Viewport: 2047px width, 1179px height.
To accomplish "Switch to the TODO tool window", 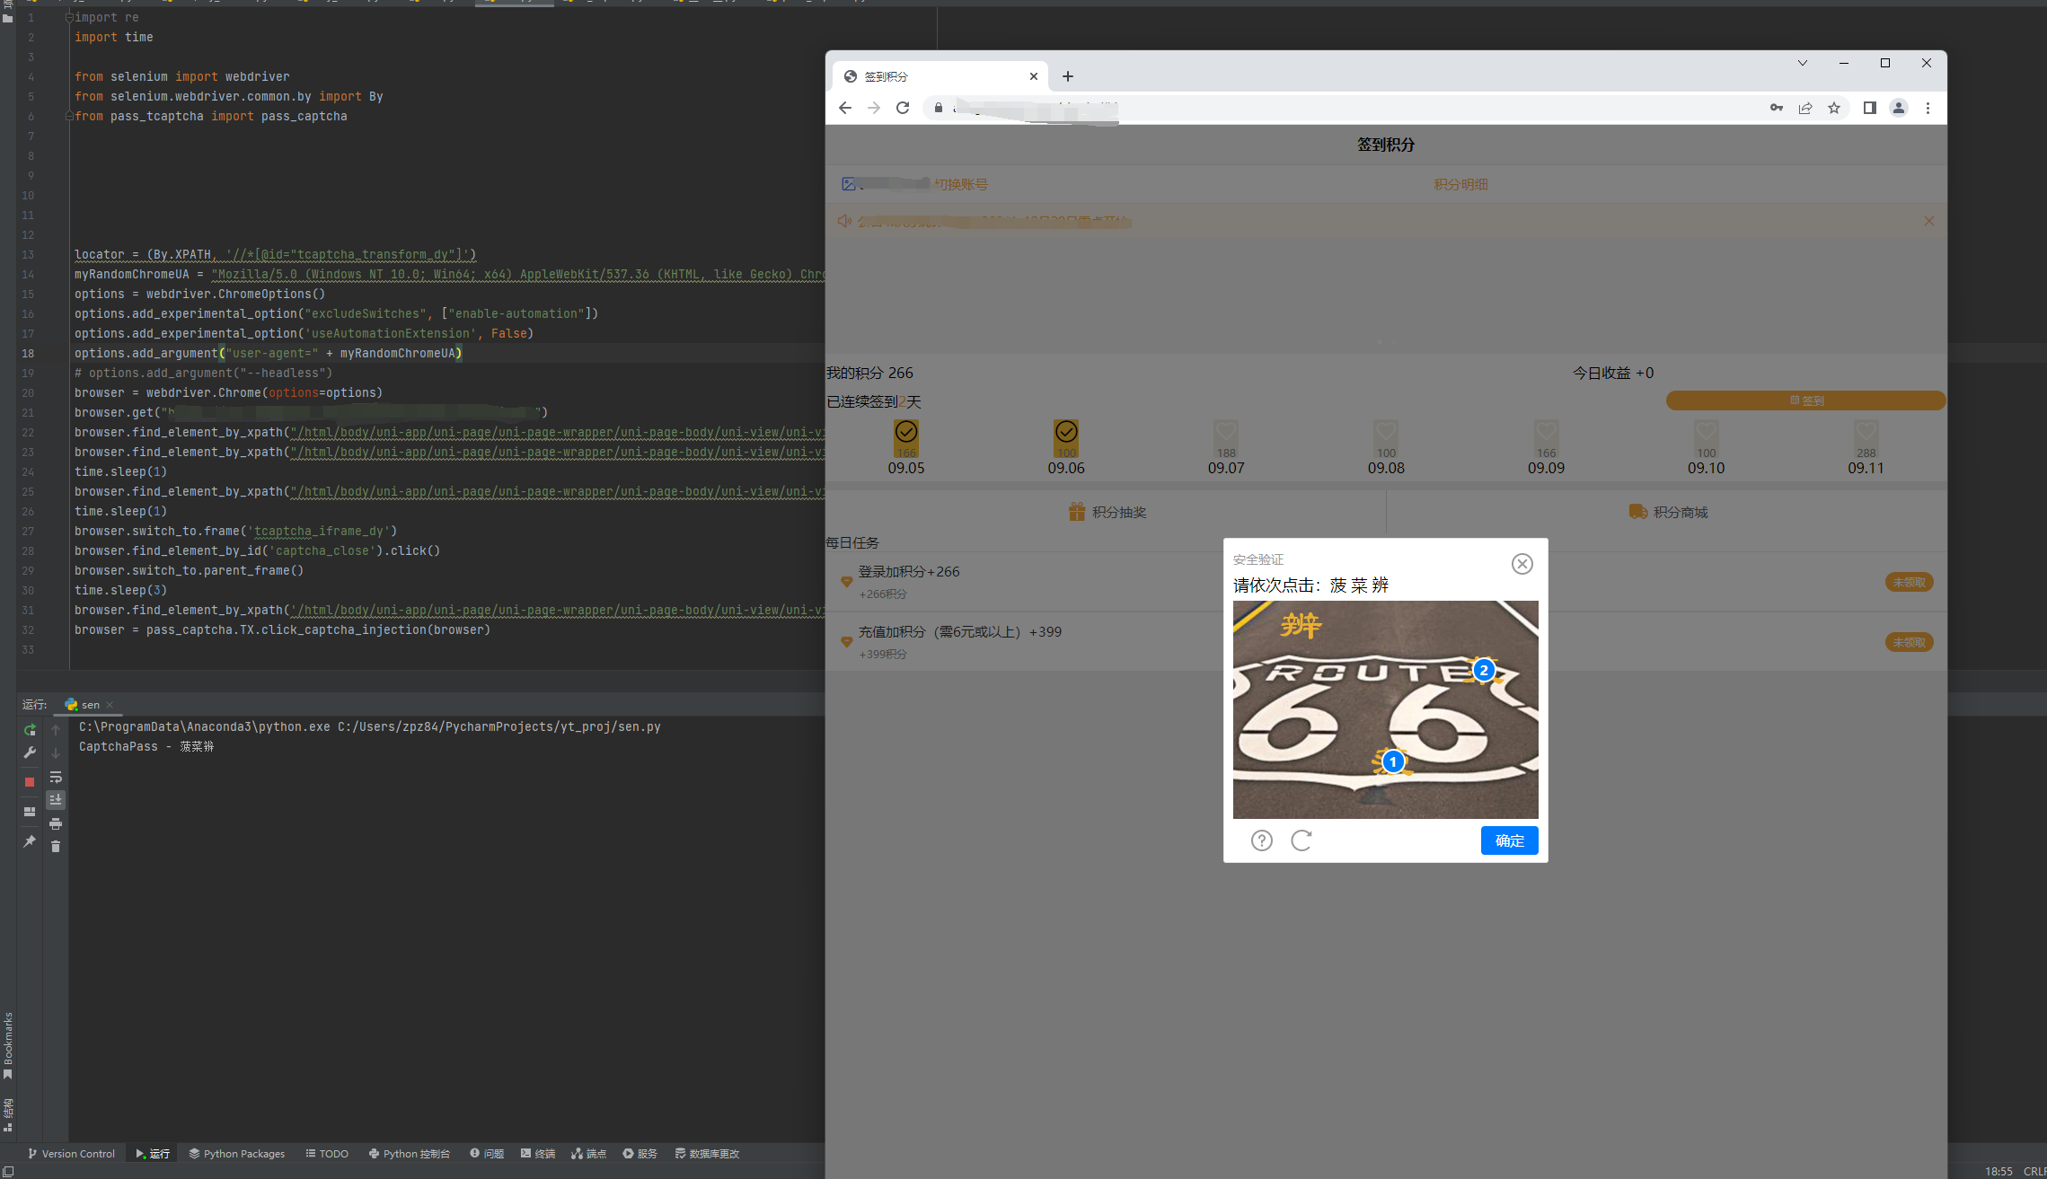I will (327, 1154).
